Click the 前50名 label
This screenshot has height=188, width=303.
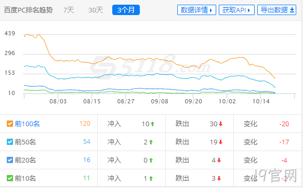(25, 142)
